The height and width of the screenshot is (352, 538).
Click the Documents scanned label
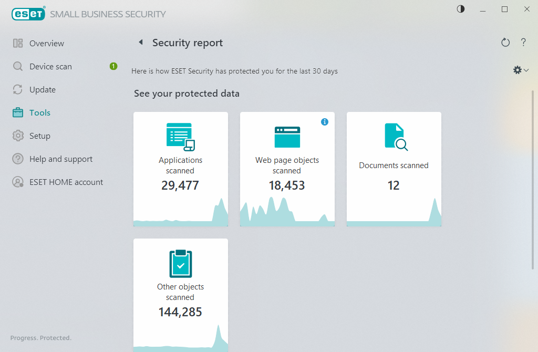tap(394, 165)
